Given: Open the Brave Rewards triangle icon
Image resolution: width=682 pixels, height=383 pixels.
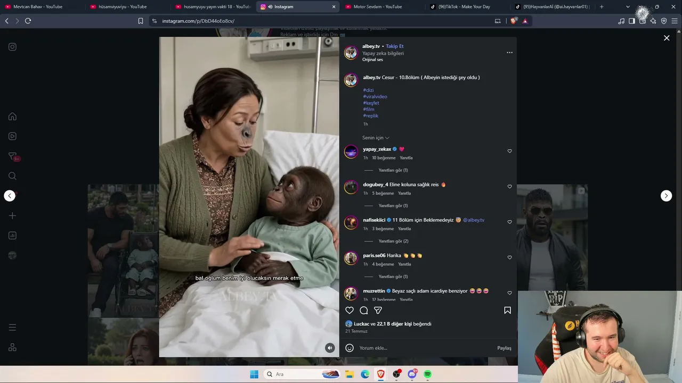Looking at the screenshot, I should click(x=525, y=21).
